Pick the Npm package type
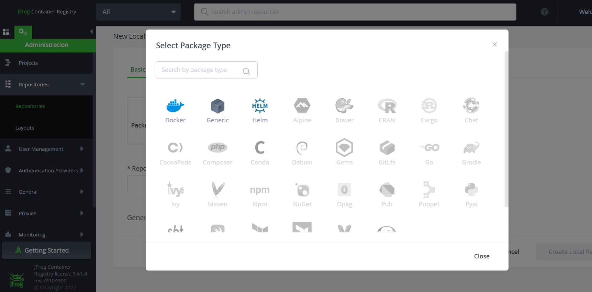 [x=260, y=195]
